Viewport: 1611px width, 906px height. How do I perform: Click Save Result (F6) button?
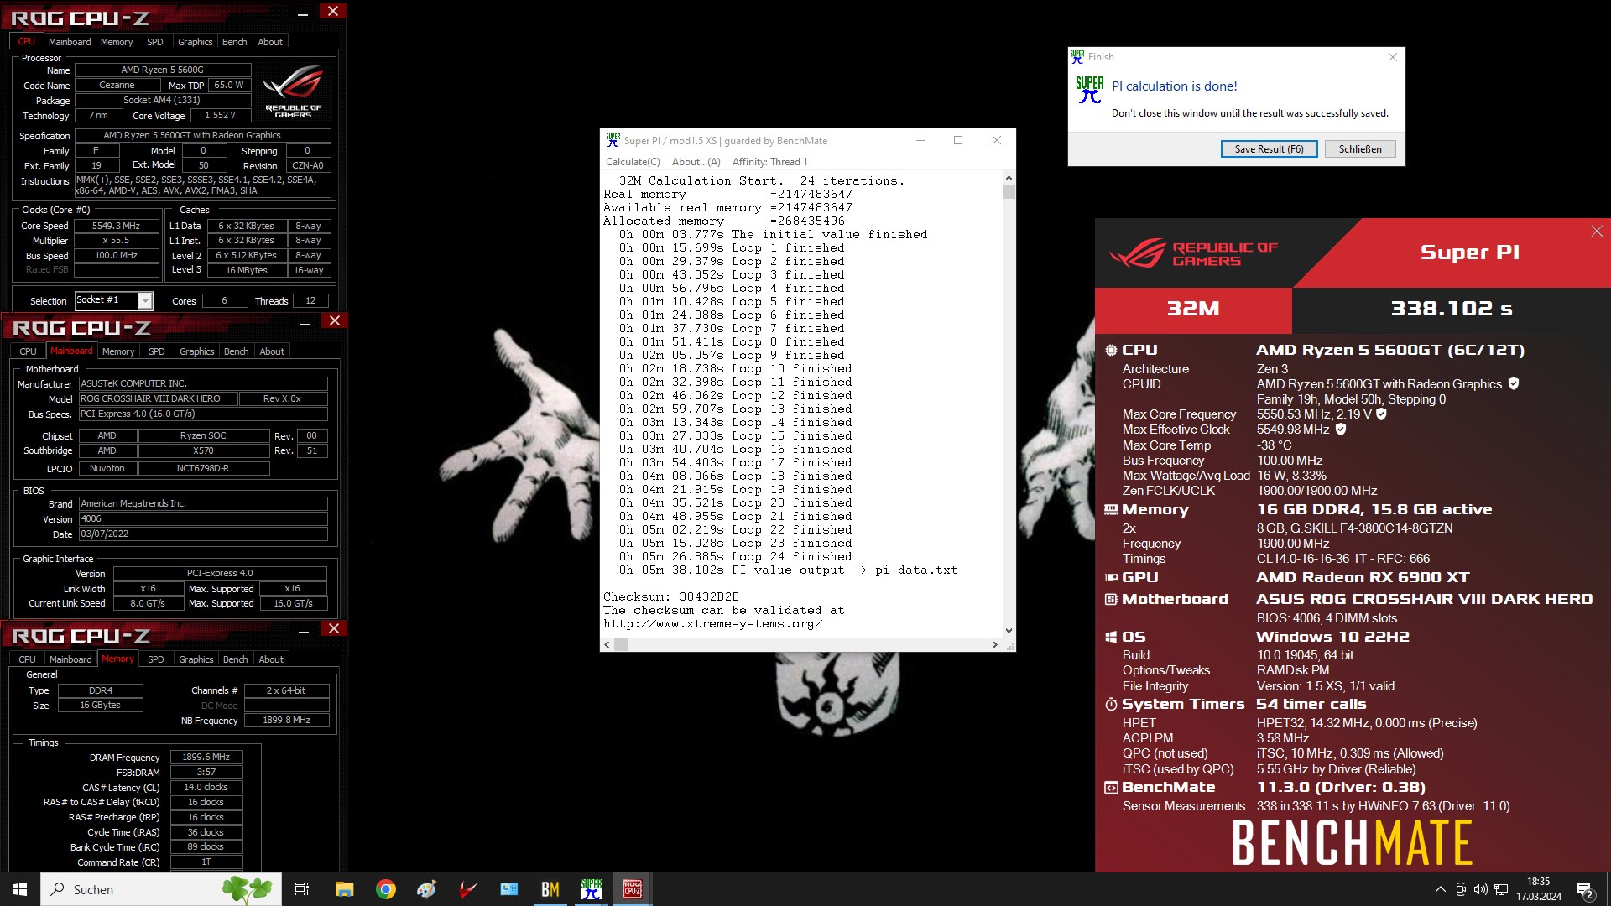pyautogui.click(x=1269, y=149)
